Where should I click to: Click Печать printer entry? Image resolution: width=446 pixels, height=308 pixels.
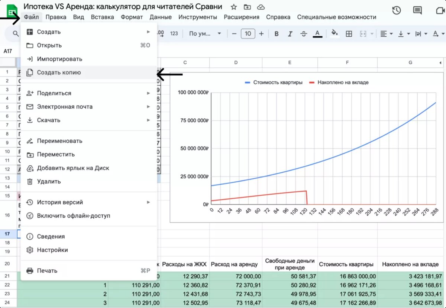tap(89, 271)
